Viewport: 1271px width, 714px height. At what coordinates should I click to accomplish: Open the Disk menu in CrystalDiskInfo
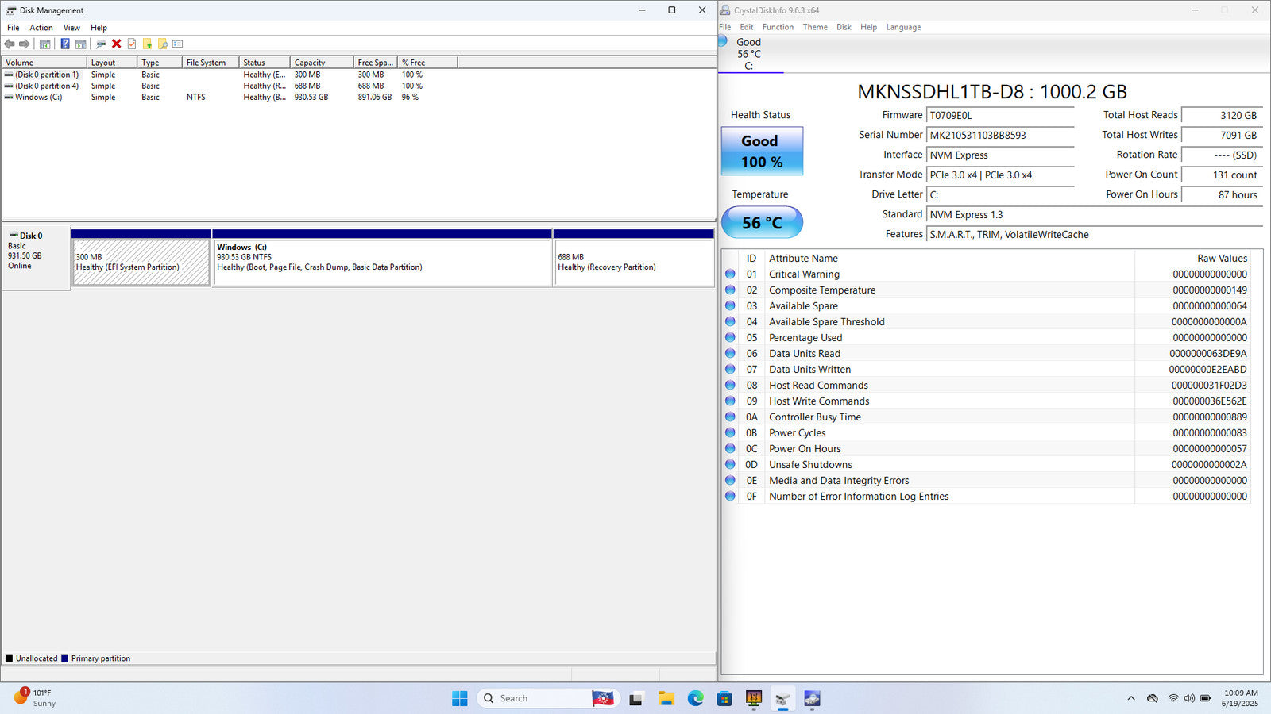tap(844, 27)
